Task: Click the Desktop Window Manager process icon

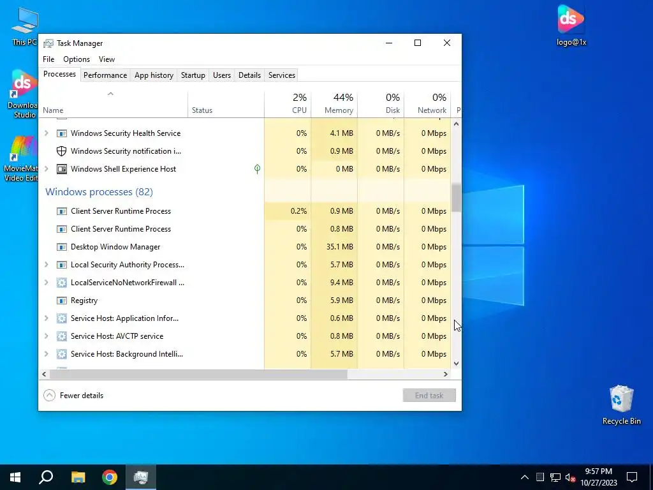Action: tap(62, 247)
